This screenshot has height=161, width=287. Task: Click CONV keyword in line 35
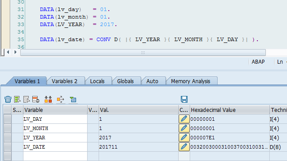coord(103,39)
